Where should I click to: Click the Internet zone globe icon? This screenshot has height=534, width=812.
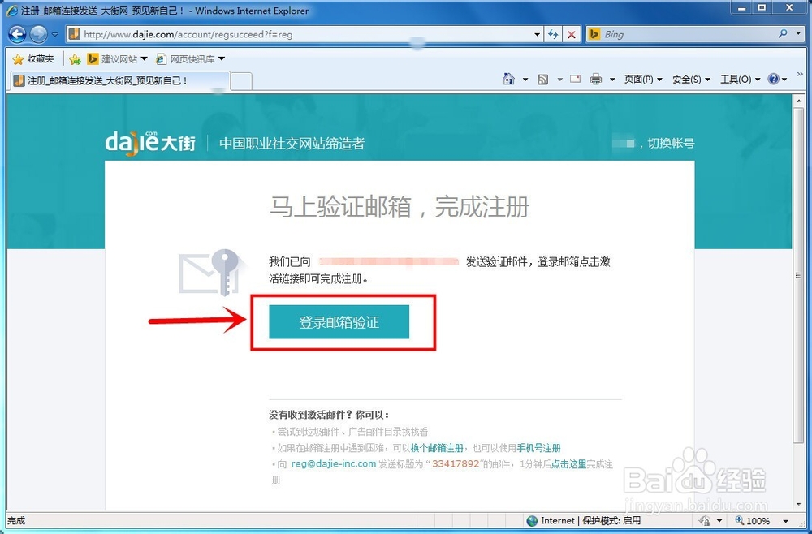(x=532, y=520)
